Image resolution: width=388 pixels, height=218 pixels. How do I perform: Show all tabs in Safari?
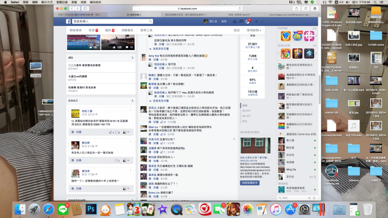(x=306, y=9)
